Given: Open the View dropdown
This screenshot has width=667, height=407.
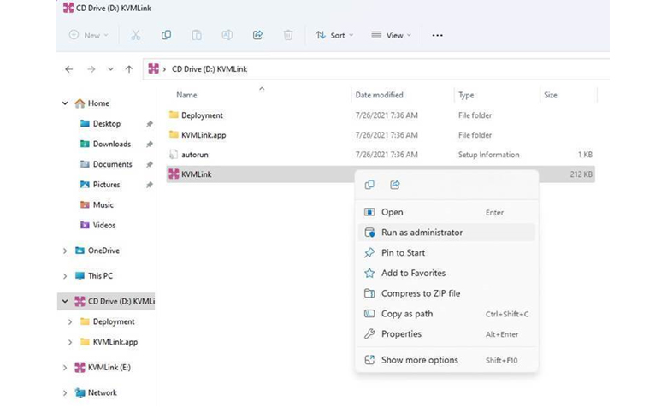Looking at the screenshot, I should [392, 35].
